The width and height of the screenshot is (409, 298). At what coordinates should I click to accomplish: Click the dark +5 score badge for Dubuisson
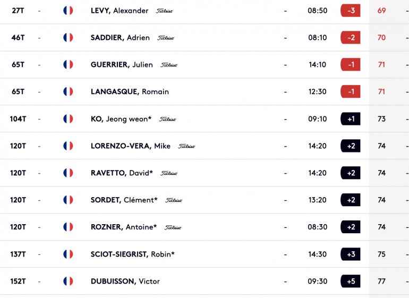[351, 282]
